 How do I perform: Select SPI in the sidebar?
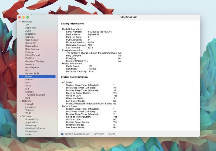pyautogui.click(x=27, y=89)
